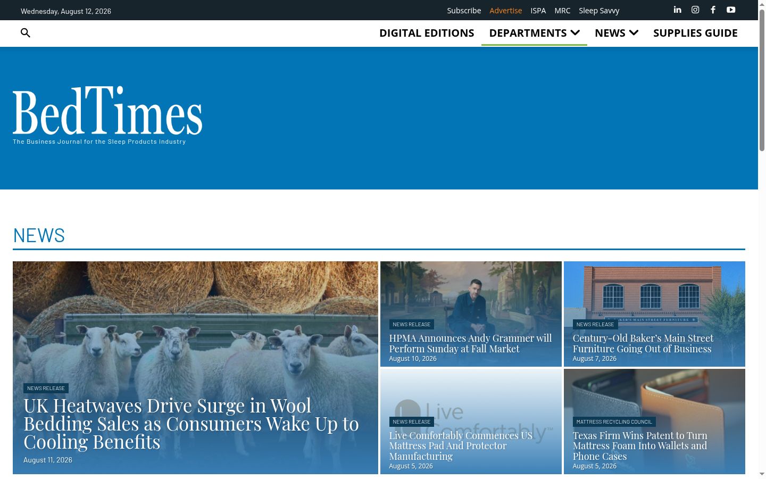Click the News Release tag on the HPMA story
The image size is (766, 479).
(x=411, y=325)
